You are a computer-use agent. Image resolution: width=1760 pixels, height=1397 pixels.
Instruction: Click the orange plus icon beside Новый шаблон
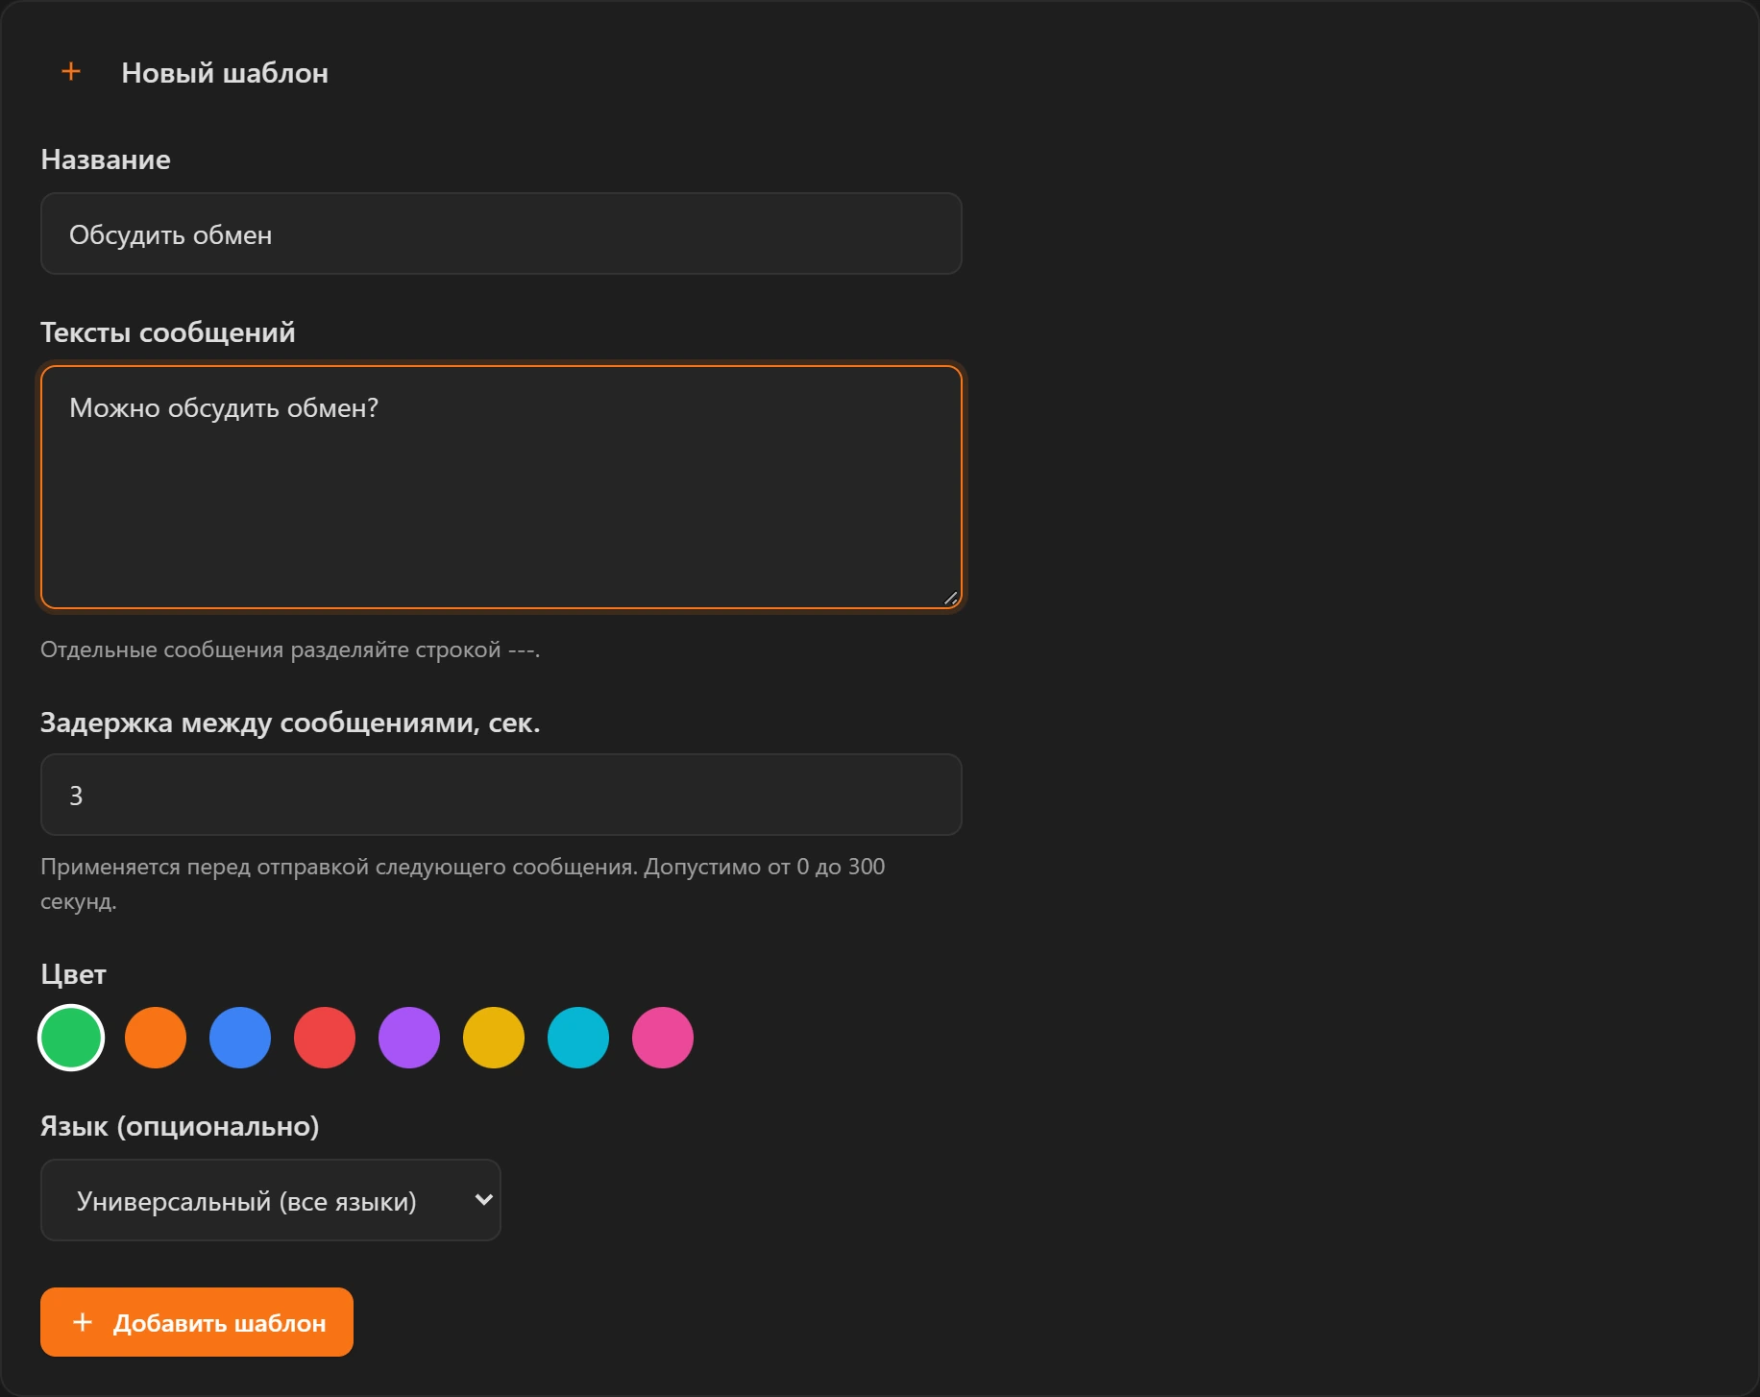(71, 71)
